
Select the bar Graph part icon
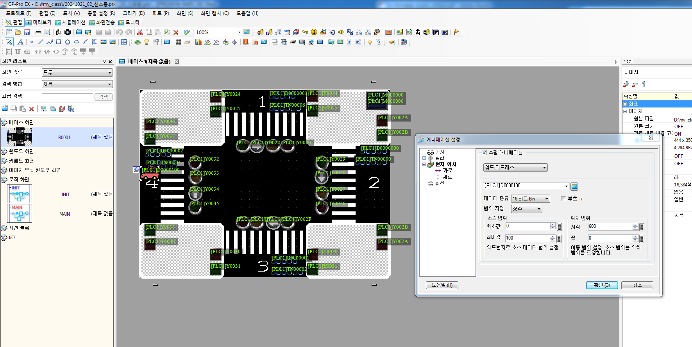(198, 42)
